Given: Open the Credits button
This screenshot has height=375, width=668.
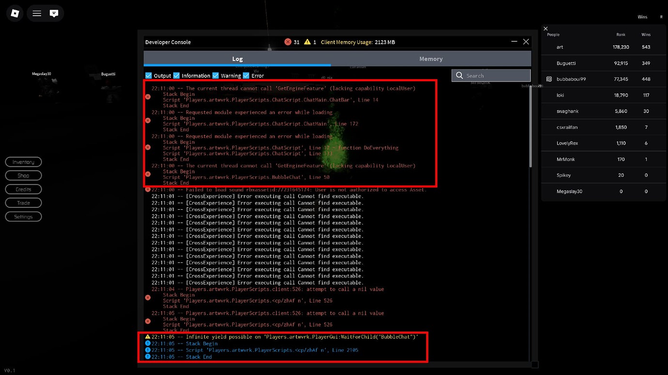Looking at the screenshot, I should [x=23, y=189].
